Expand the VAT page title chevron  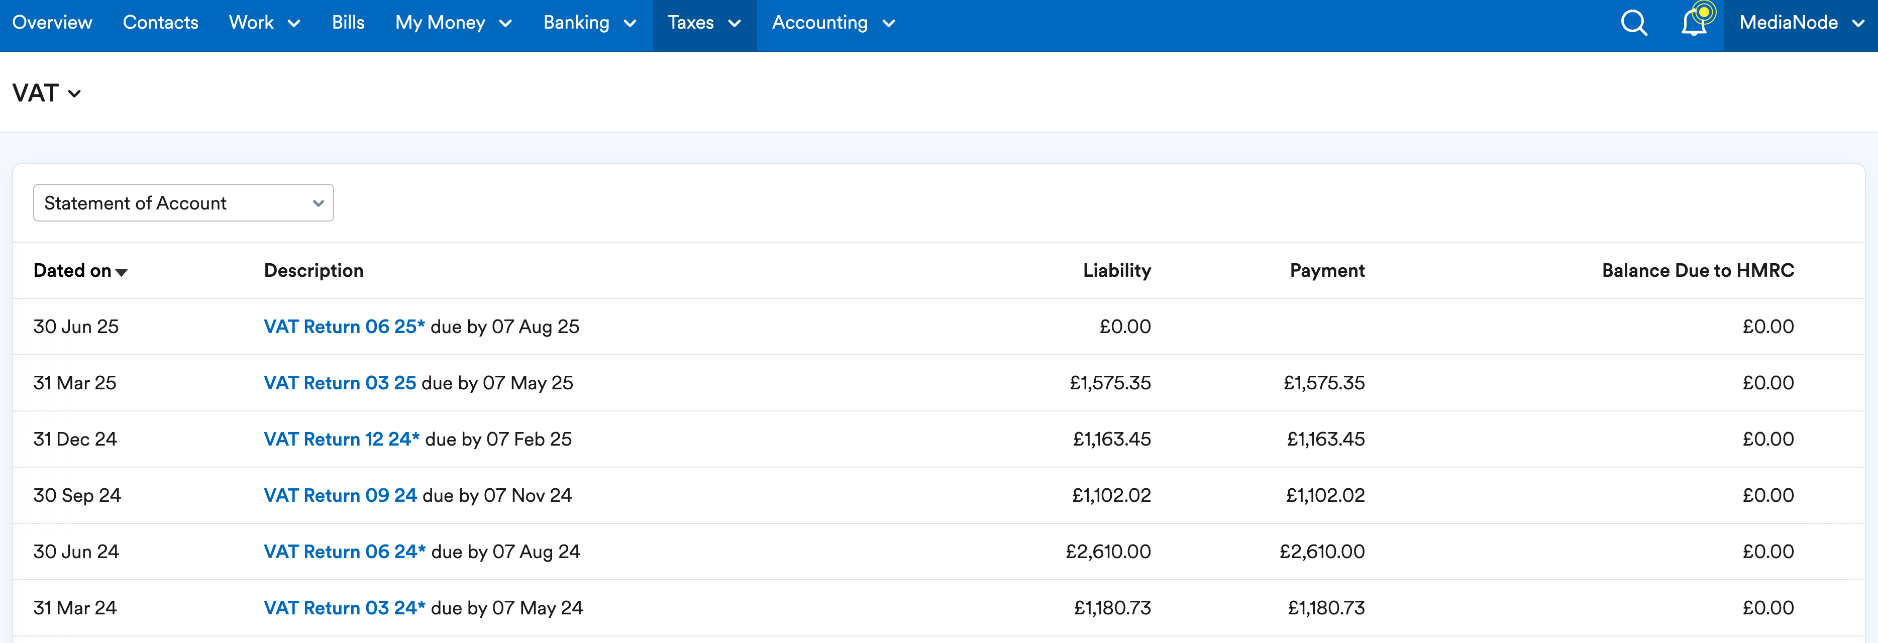pos(74,94)
